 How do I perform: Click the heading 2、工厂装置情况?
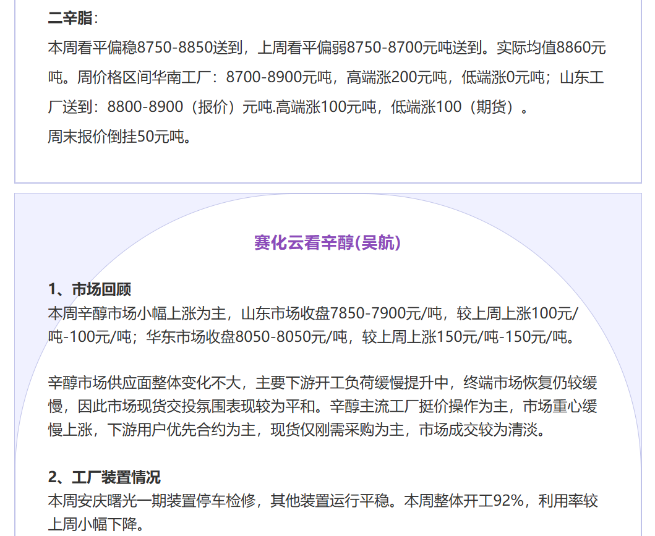104,477
